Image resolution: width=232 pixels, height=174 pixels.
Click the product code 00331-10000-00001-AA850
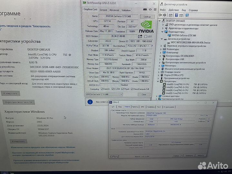(45, 72)
